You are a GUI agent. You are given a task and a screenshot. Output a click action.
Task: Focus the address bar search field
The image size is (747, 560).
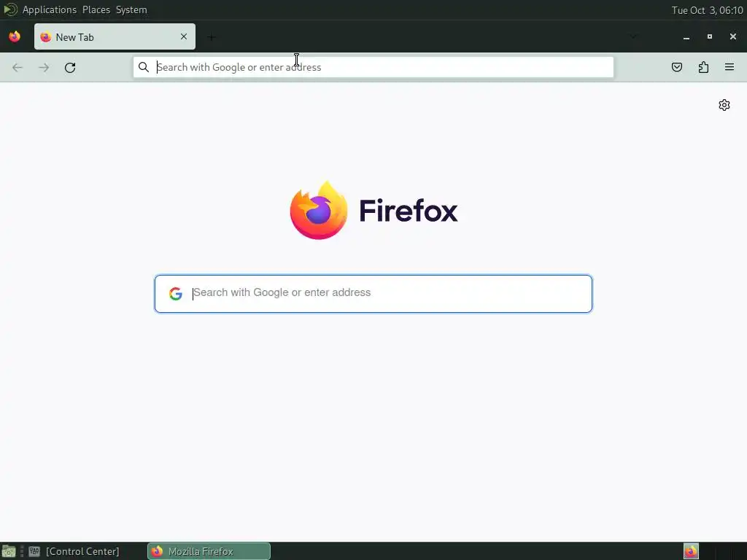click(373, 67)
